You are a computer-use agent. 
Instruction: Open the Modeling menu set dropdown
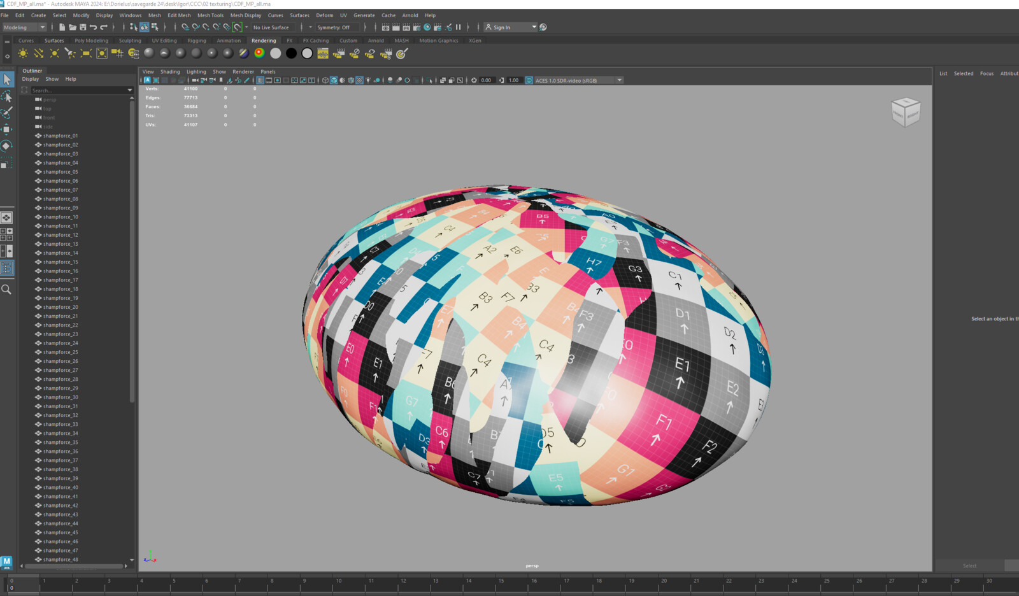[x=24, y=27]
